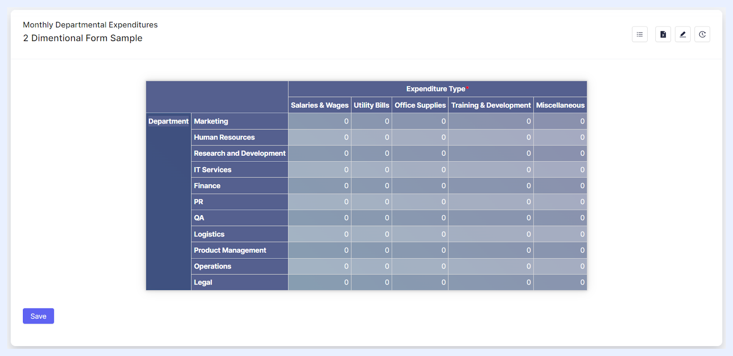Click the pencil edit icon

click(x=683, y=35)
